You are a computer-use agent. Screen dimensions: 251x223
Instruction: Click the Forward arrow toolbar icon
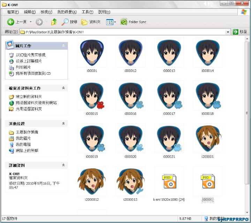point(39,22)
